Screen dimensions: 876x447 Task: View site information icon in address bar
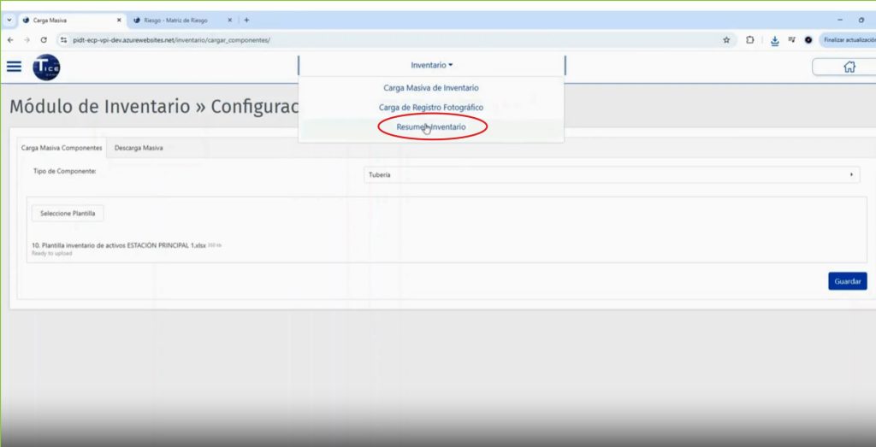[63, 39]
